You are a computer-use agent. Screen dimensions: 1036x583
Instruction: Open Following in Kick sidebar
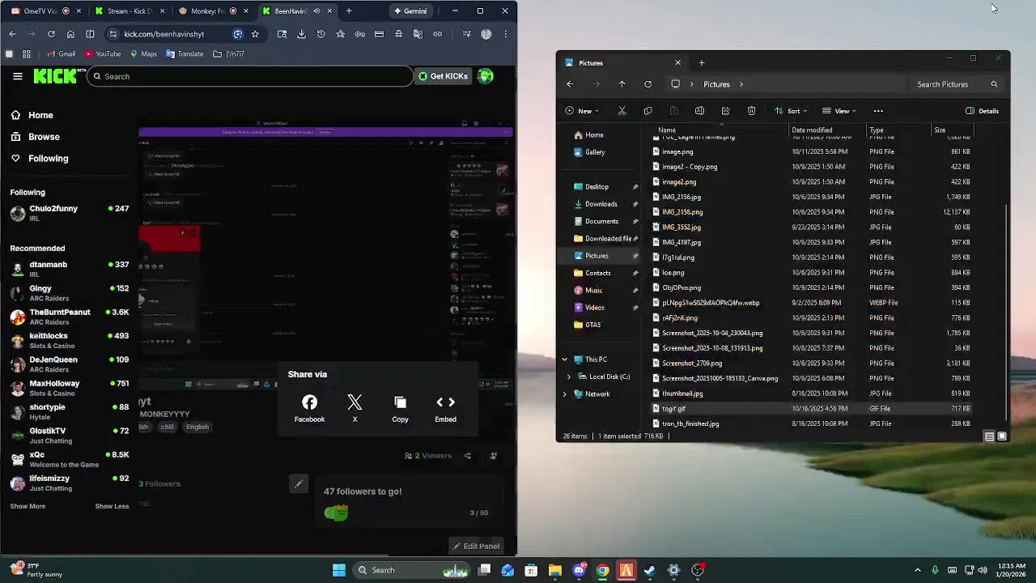point(40,159)
